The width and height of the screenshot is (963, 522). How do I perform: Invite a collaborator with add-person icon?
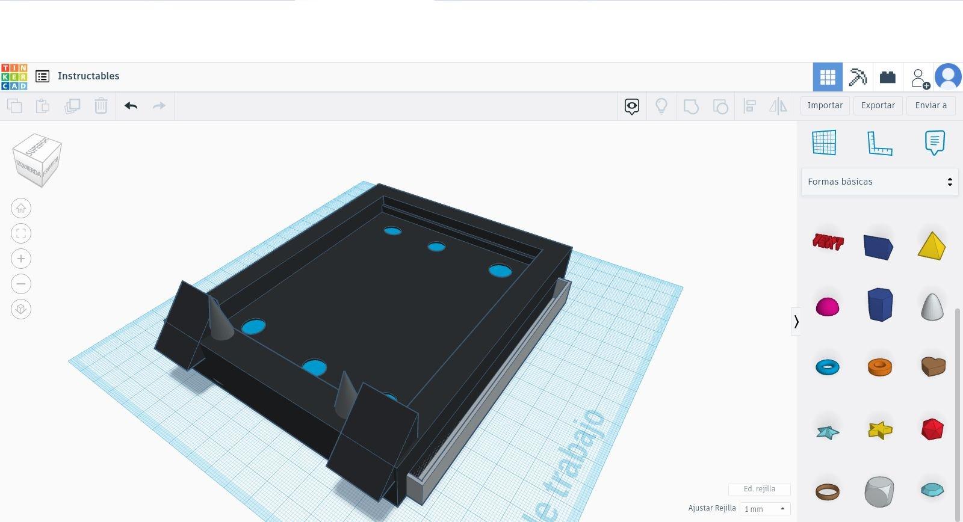tap(920, 78)
